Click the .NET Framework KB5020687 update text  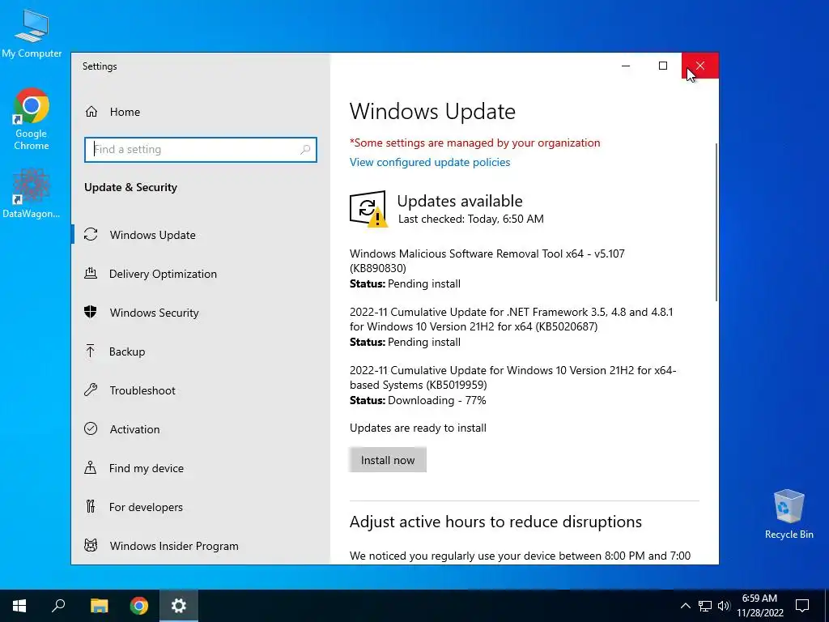click(512, 319)
